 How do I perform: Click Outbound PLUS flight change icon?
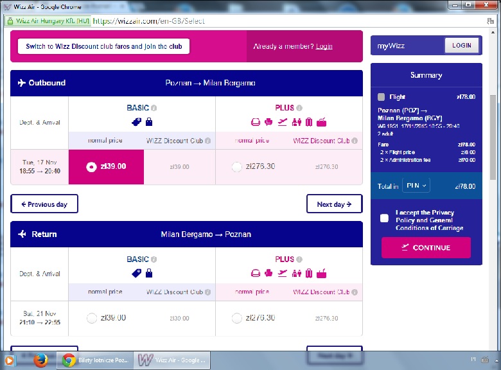click(283, 122)
